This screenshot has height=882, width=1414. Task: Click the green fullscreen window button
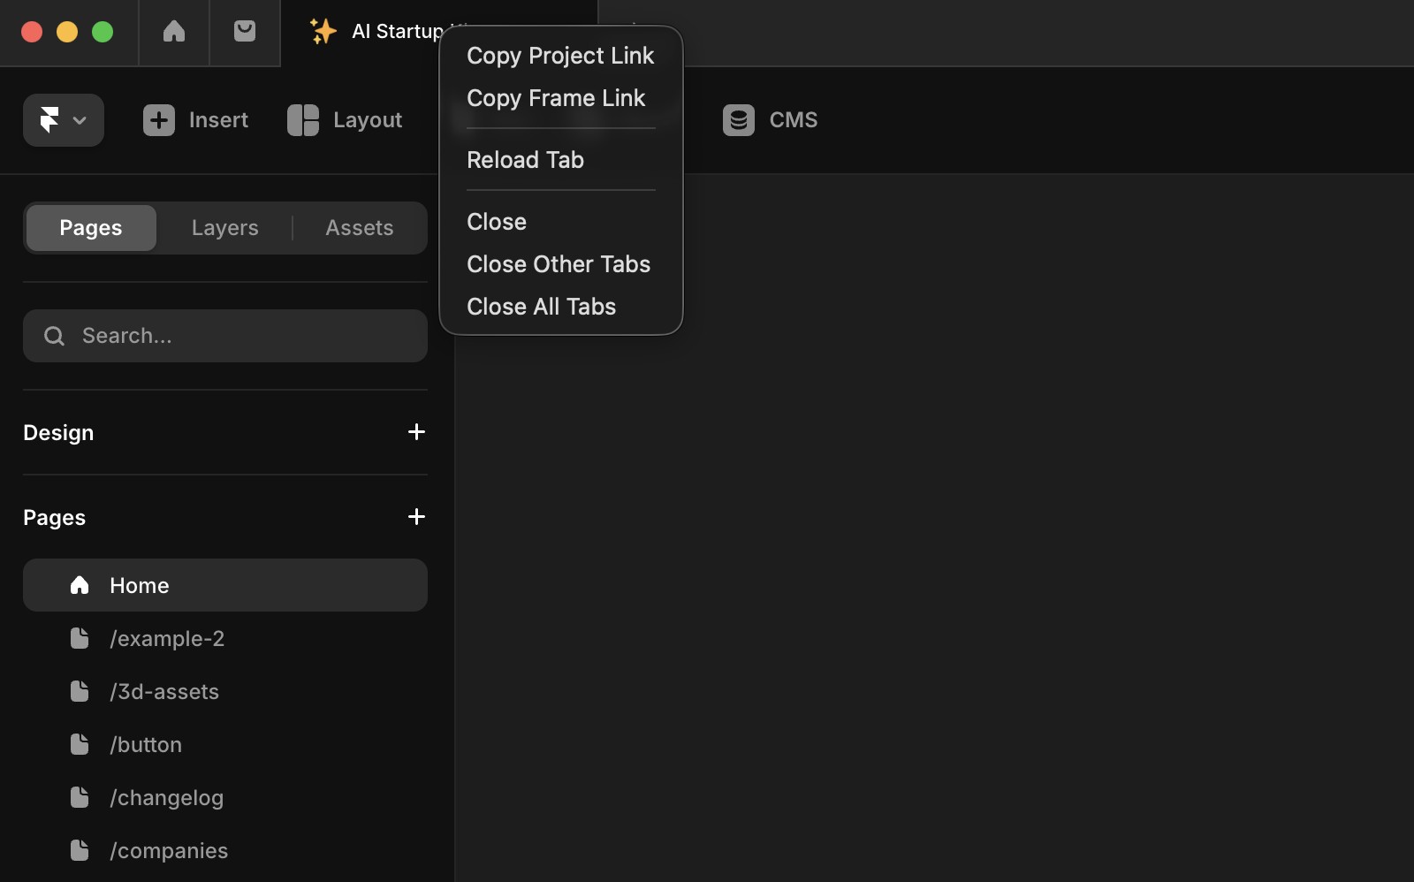103,32
